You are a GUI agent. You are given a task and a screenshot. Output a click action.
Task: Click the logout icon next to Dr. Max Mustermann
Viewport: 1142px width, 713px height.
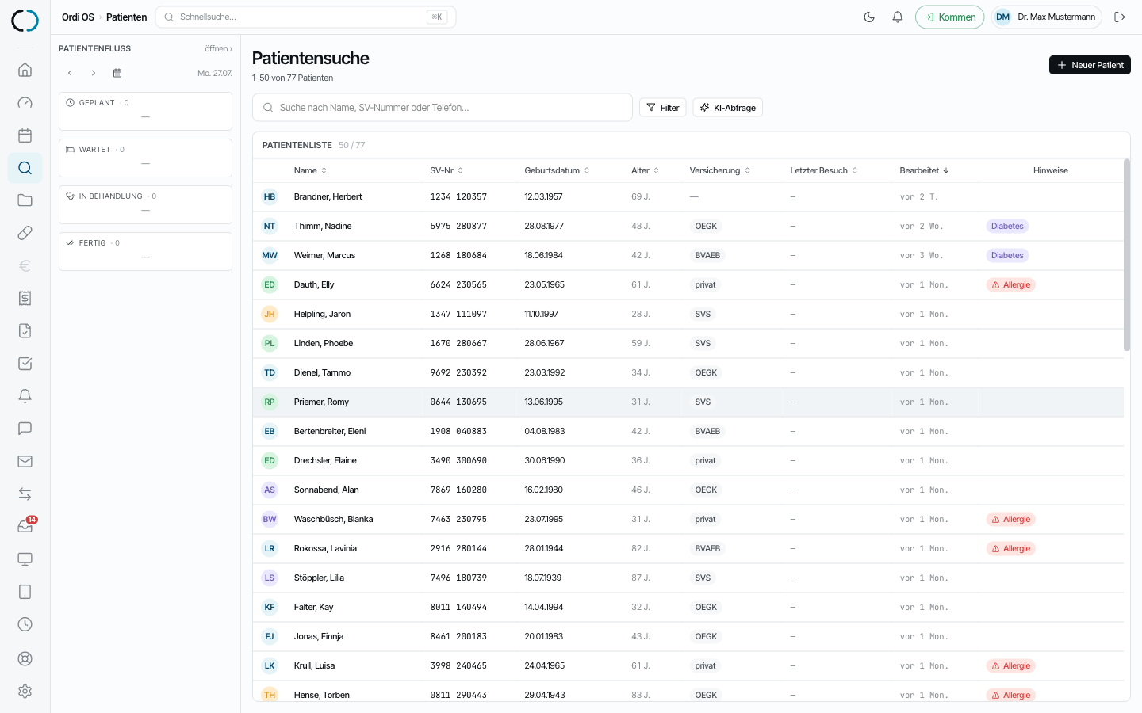point(1120,17)
